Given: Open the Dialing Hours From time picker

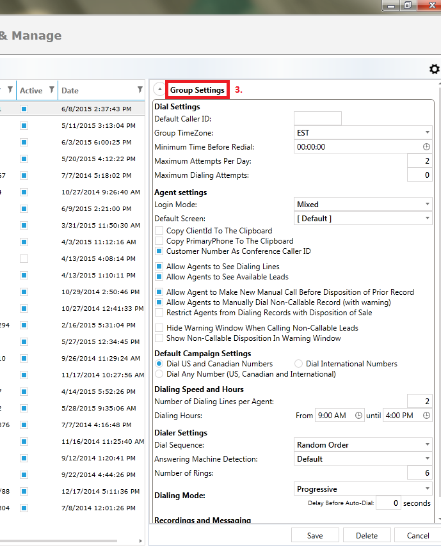Looking at the screenshot, I should (x=358, y=416).
